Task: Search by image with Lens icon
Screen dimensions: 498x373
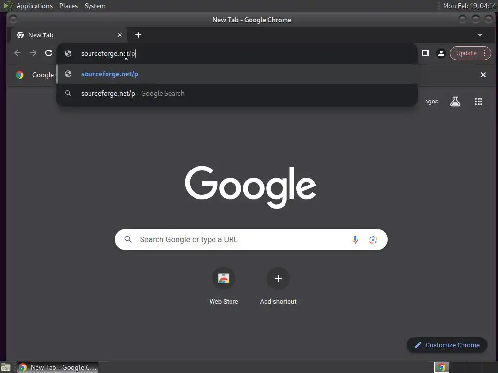Action: 373,239
